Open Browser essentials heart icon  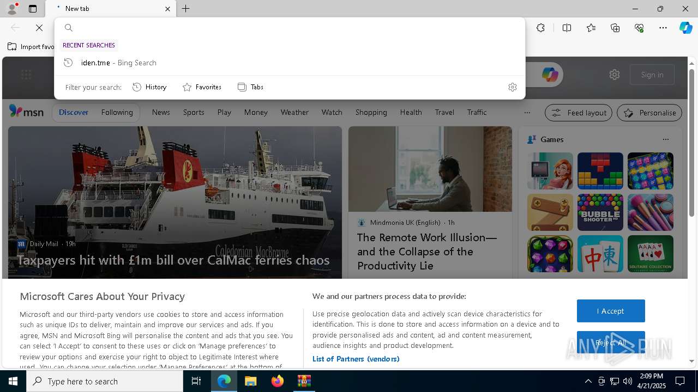pos(639,28)
